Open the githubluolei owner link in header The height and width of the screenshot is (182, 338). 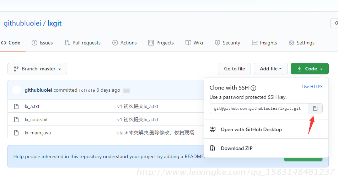pyautogui.click(x=22, y=23)
